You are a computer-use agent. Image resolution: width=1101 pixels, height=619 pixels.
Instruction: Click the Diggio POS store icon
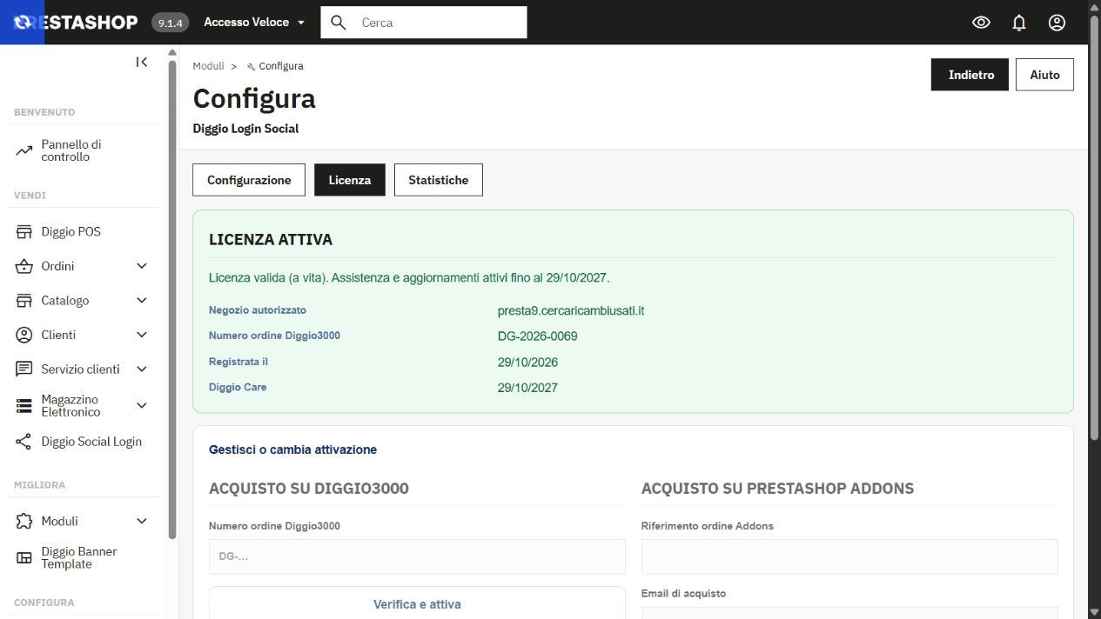pos(24,232)
